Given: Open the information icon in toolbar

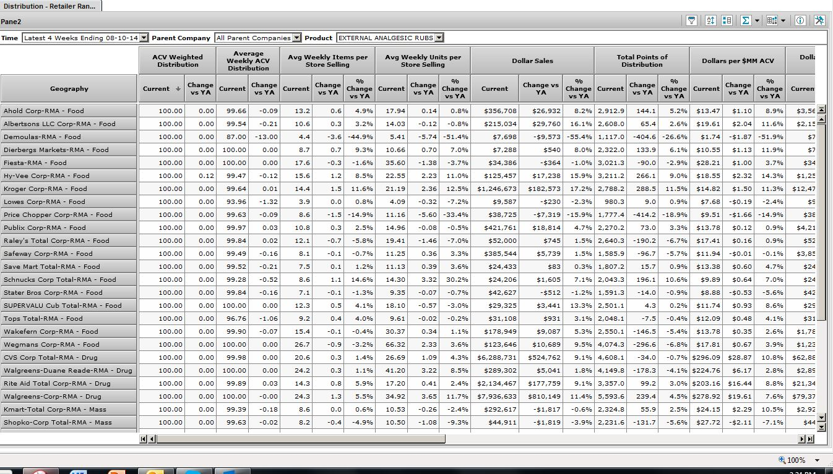Looking at the screenshot, I should pos(800,20).
